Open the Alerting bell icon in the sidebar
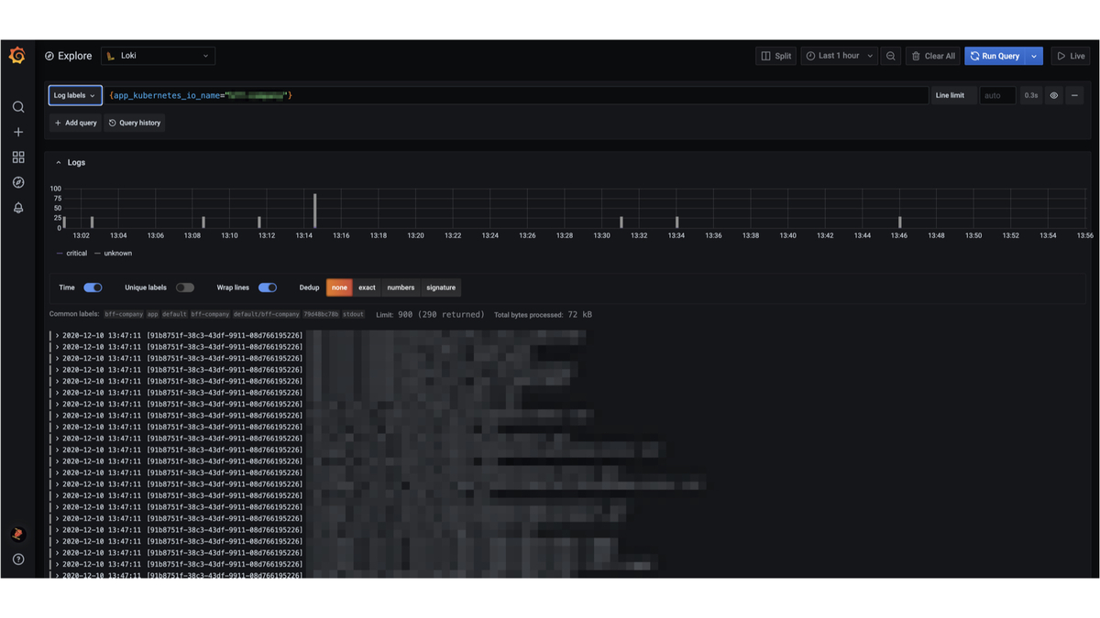Viewport: 1100px width, 618px height. tap(18, 208)
